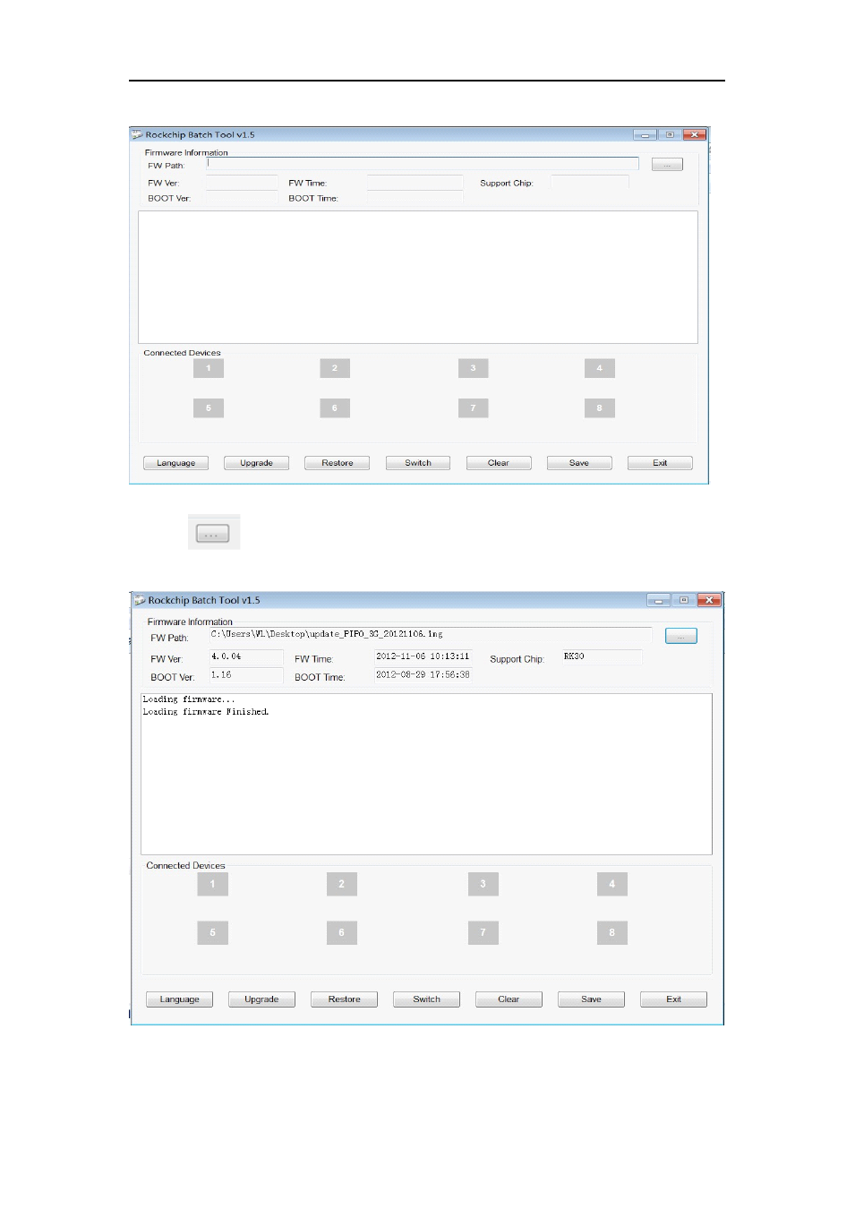Maximize the empty-firmware Rockchip Batch Tool window
Screen dimensions: 855x1209
pyautogui.click(x=670, y=134)
